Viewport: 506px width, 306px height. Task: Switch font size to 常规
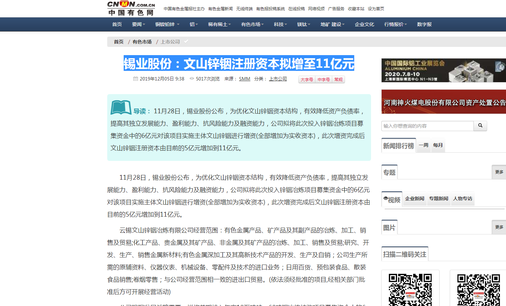[338, 79]
